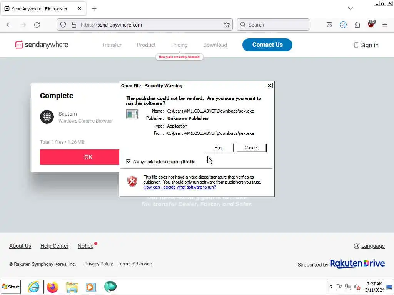The height and width of the screenshot is (295, 394).
Task: Click the Firefox taskbar icon
Action: [x=52, y=287]
